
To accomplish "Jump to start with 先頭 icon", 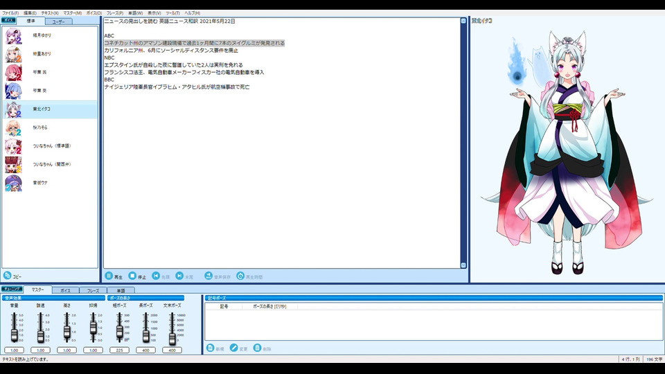I will click(156, 276).
